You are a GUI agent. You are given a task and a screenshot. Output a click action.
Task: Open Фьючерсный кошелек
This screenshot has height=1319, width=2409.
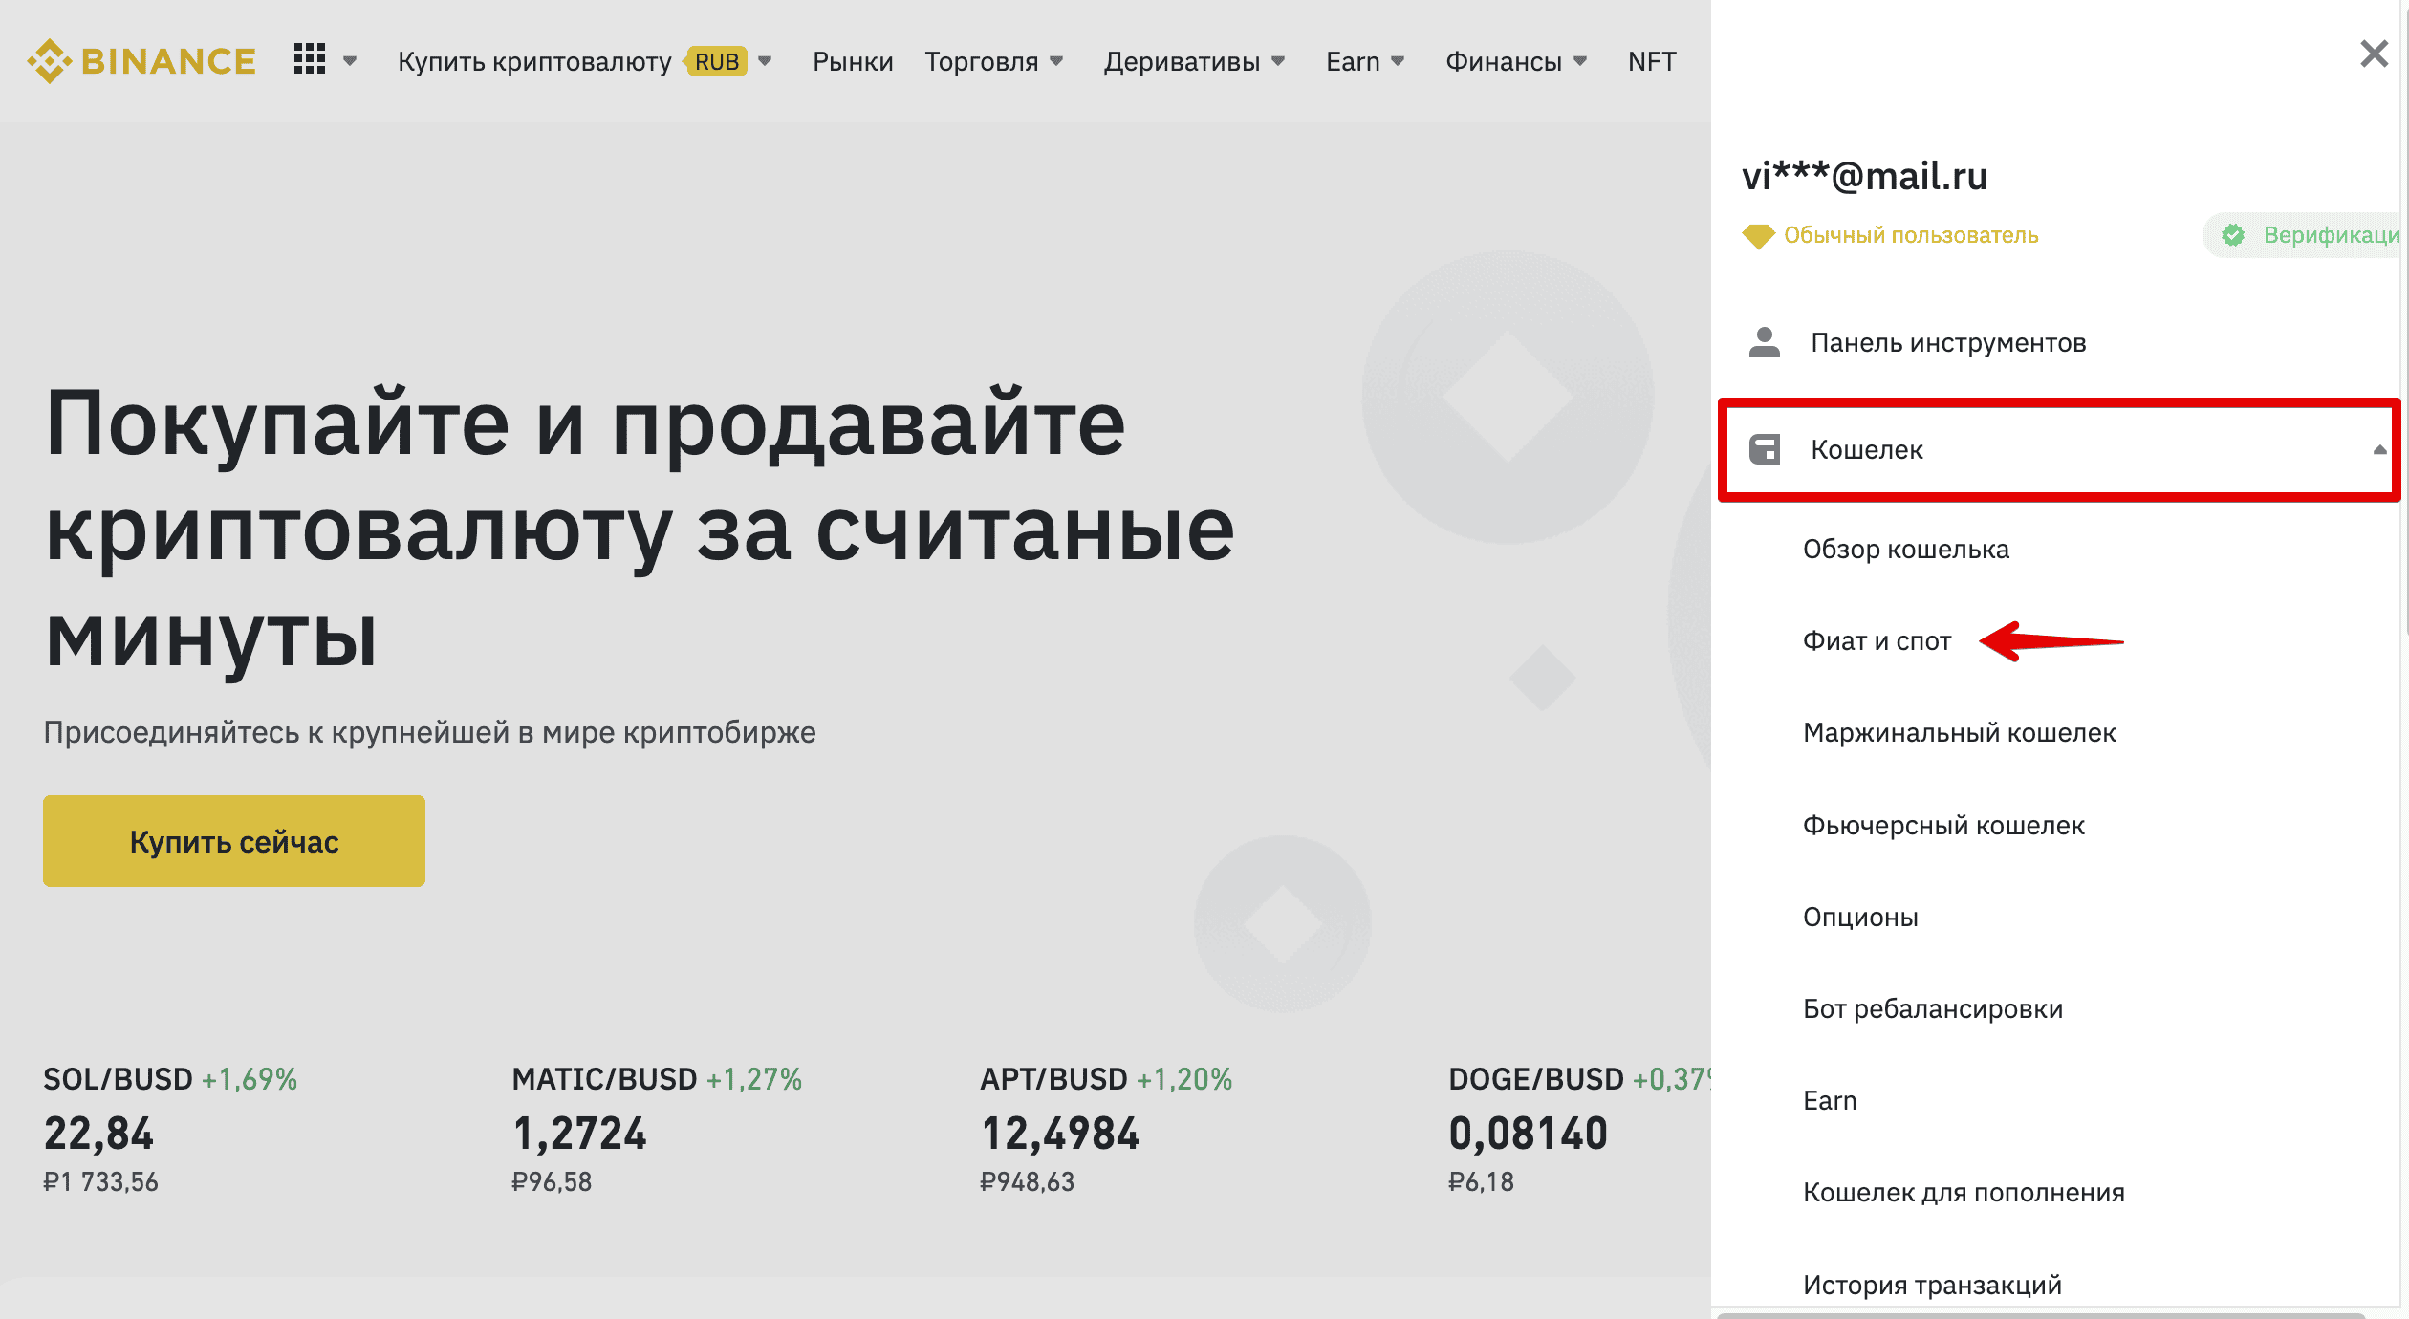coord(1943,825)
